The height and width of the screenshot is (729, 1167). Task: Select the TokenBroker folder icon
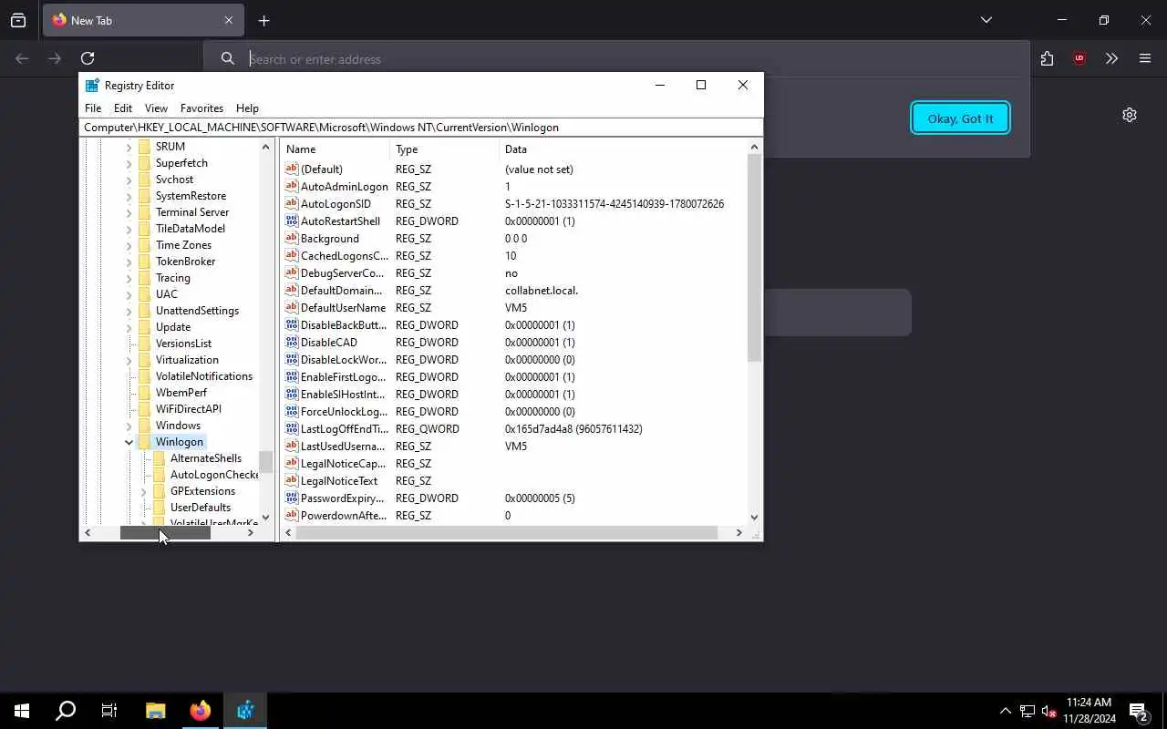[x=144, y=262]
